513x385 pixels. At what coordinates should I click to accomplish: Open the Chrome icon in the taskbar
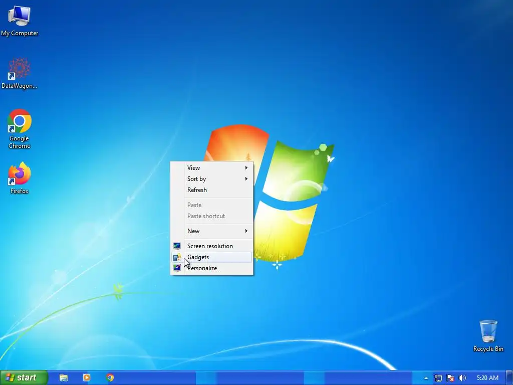(110, 378)
